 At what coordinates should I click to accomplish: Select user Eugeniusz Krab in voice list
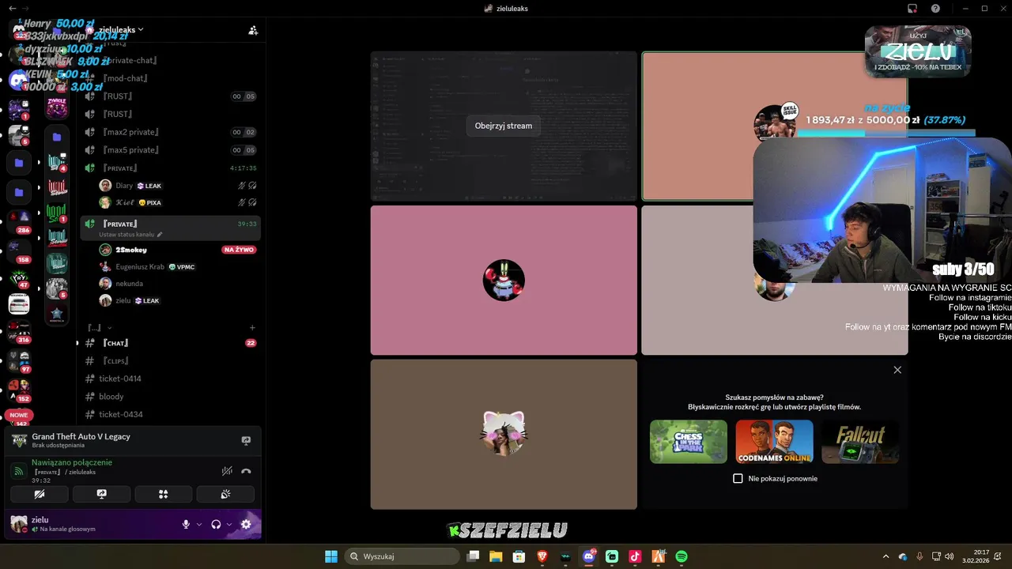coord(178,267)
